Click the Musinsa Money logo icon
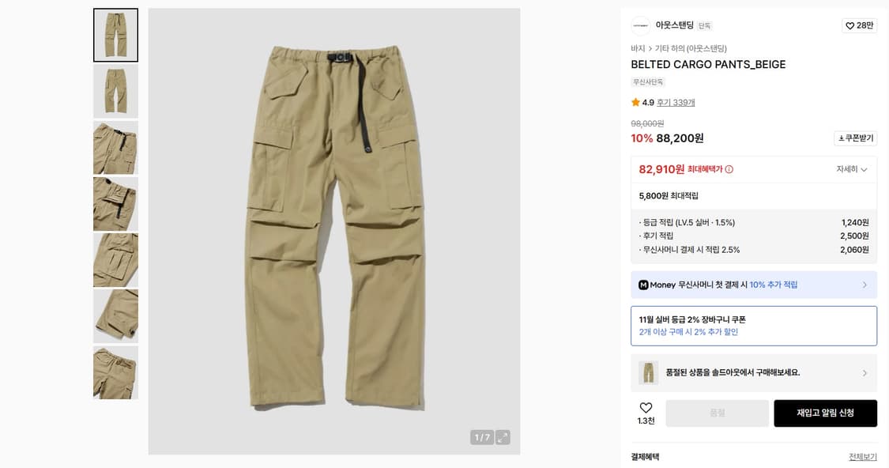This screenshot has height=468, width=889. point(643,285)
